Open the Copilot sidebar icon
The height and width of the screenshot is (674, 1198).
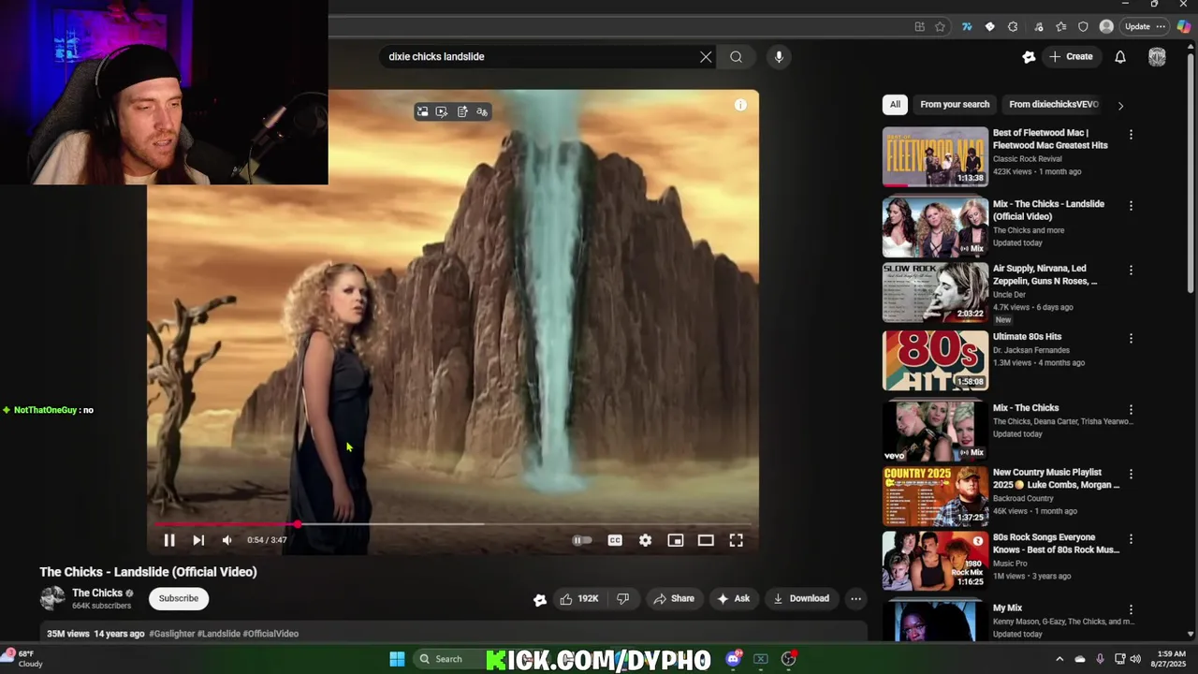1184,27
